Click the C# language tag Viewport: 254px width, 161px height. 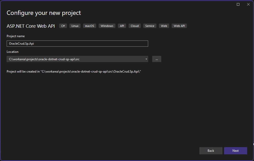pyautogui.click(x=63, y=26)
